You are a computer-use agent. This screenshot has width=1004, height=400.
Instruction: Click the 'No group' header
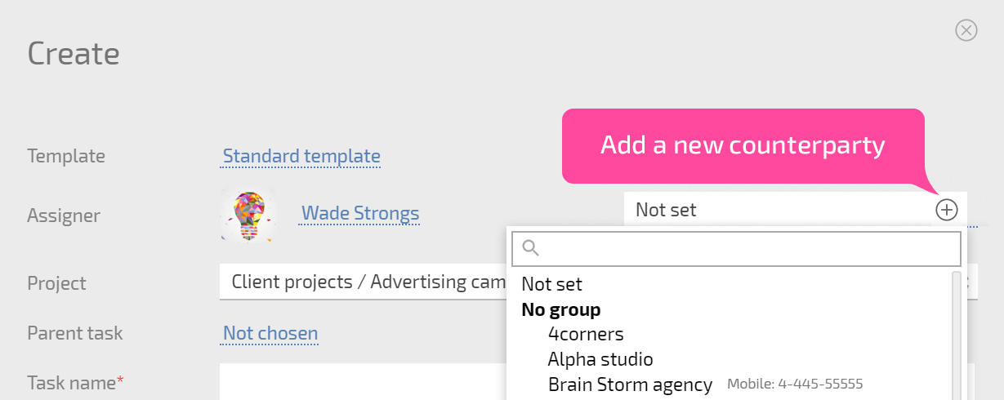[561, 309]
